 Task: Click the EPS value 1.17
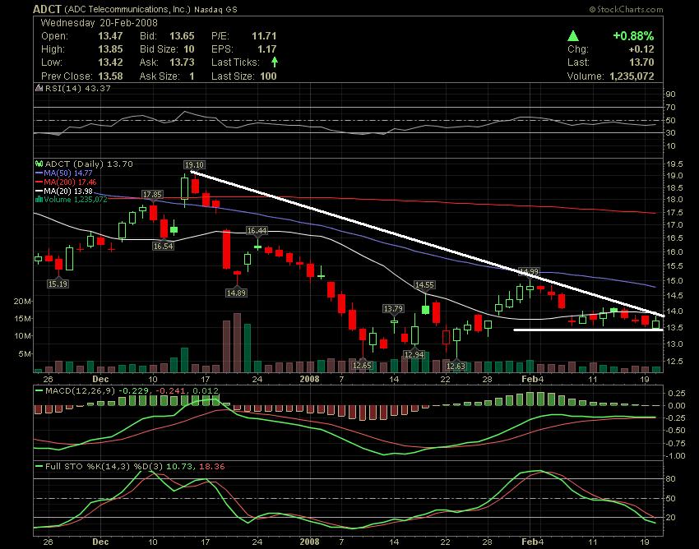[266, 49]
